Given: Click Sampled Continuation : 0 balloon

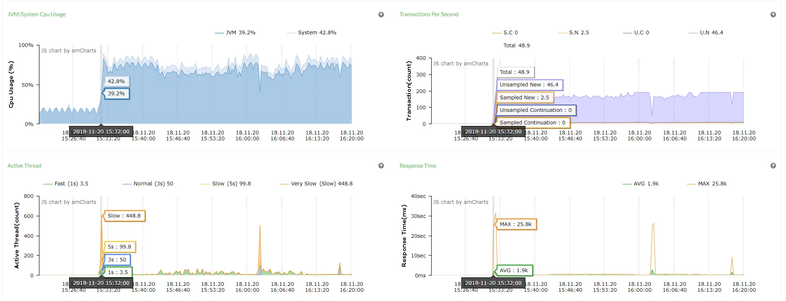Looking at the screenshot, I should click(x=533, y=123).
